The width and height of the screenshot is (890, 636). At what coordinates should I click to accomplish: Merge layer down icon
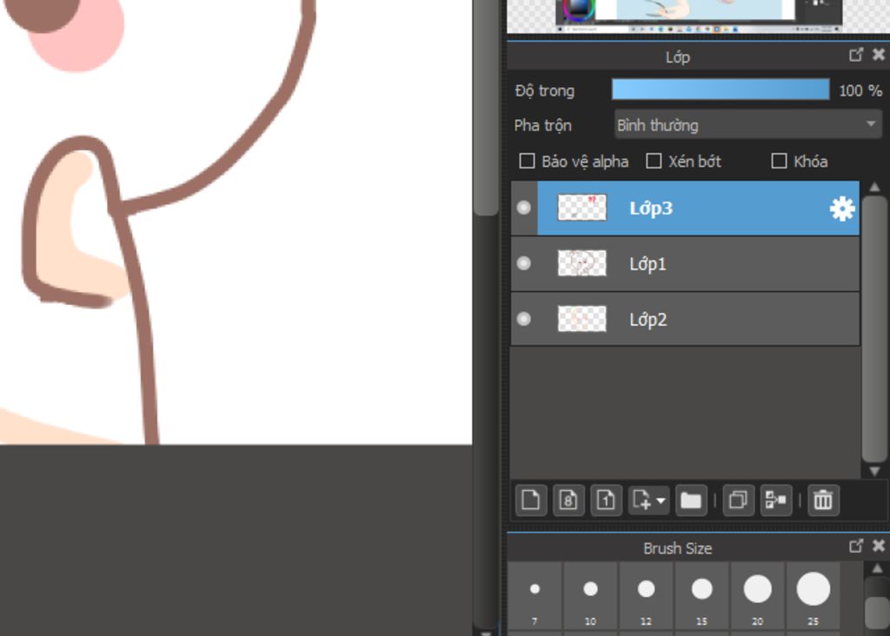[x=776, y=500]
